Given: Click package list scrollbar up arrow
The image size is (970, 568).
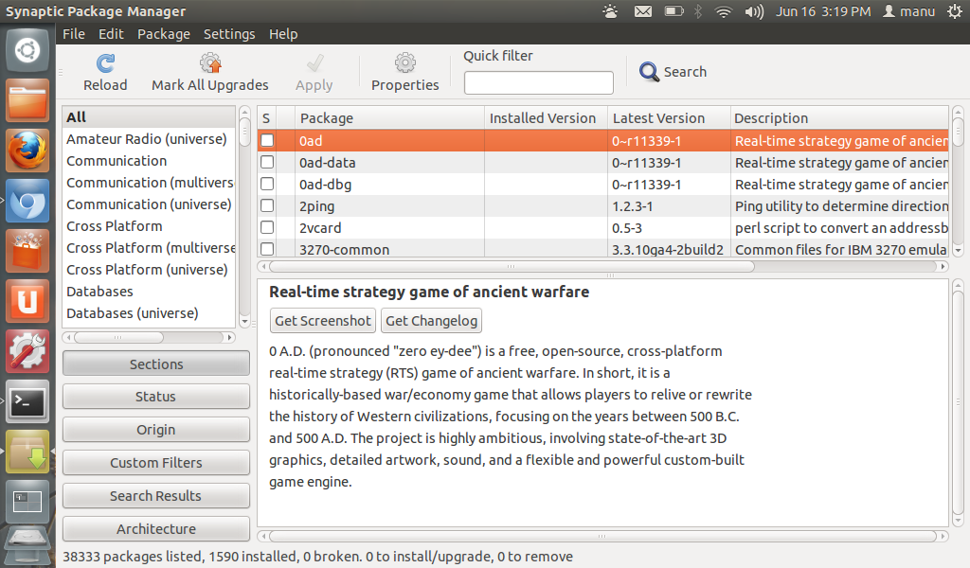Looking at the screenshot, I should tap(959, 113).
